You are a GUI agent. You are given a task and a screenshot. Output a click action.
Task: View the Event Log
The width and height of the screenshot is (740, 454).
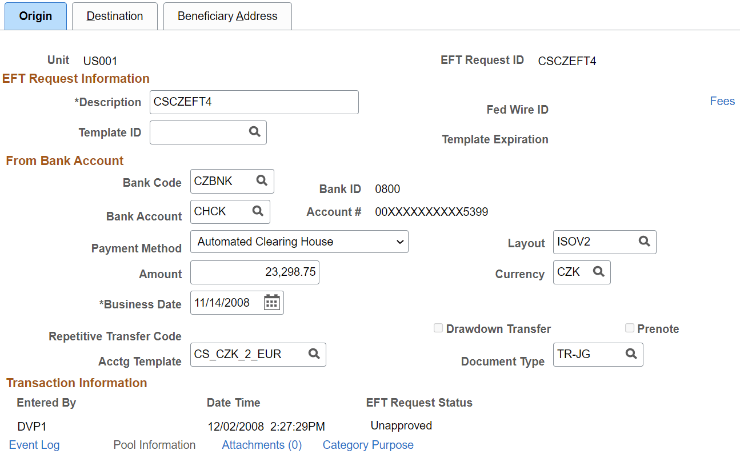click(34, 445)
